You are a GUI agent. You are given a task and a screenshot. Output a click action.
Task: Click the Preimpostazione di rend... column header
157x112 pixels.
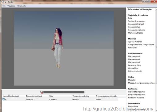[x=106, y=96]
